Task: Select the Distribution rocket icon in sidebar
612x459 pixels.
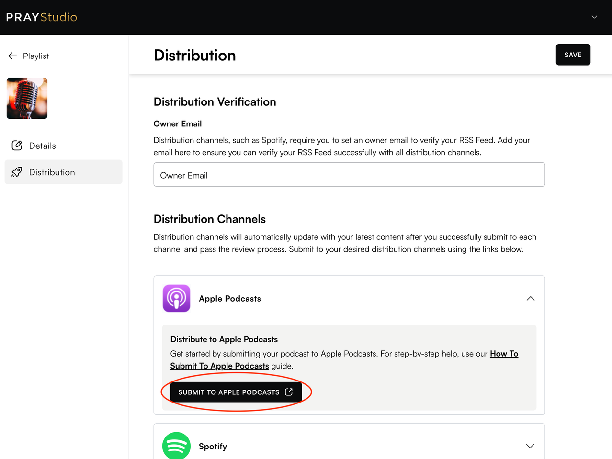Action: tap(16, 171)
